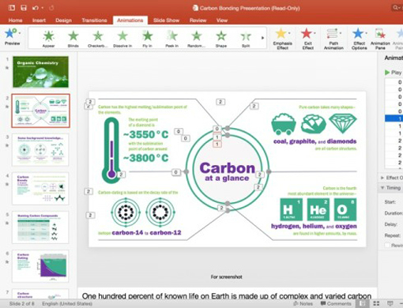Viewport: 403px width, 308px height.
Task: Switch to Normal view icon
Action: pos(363,303)
